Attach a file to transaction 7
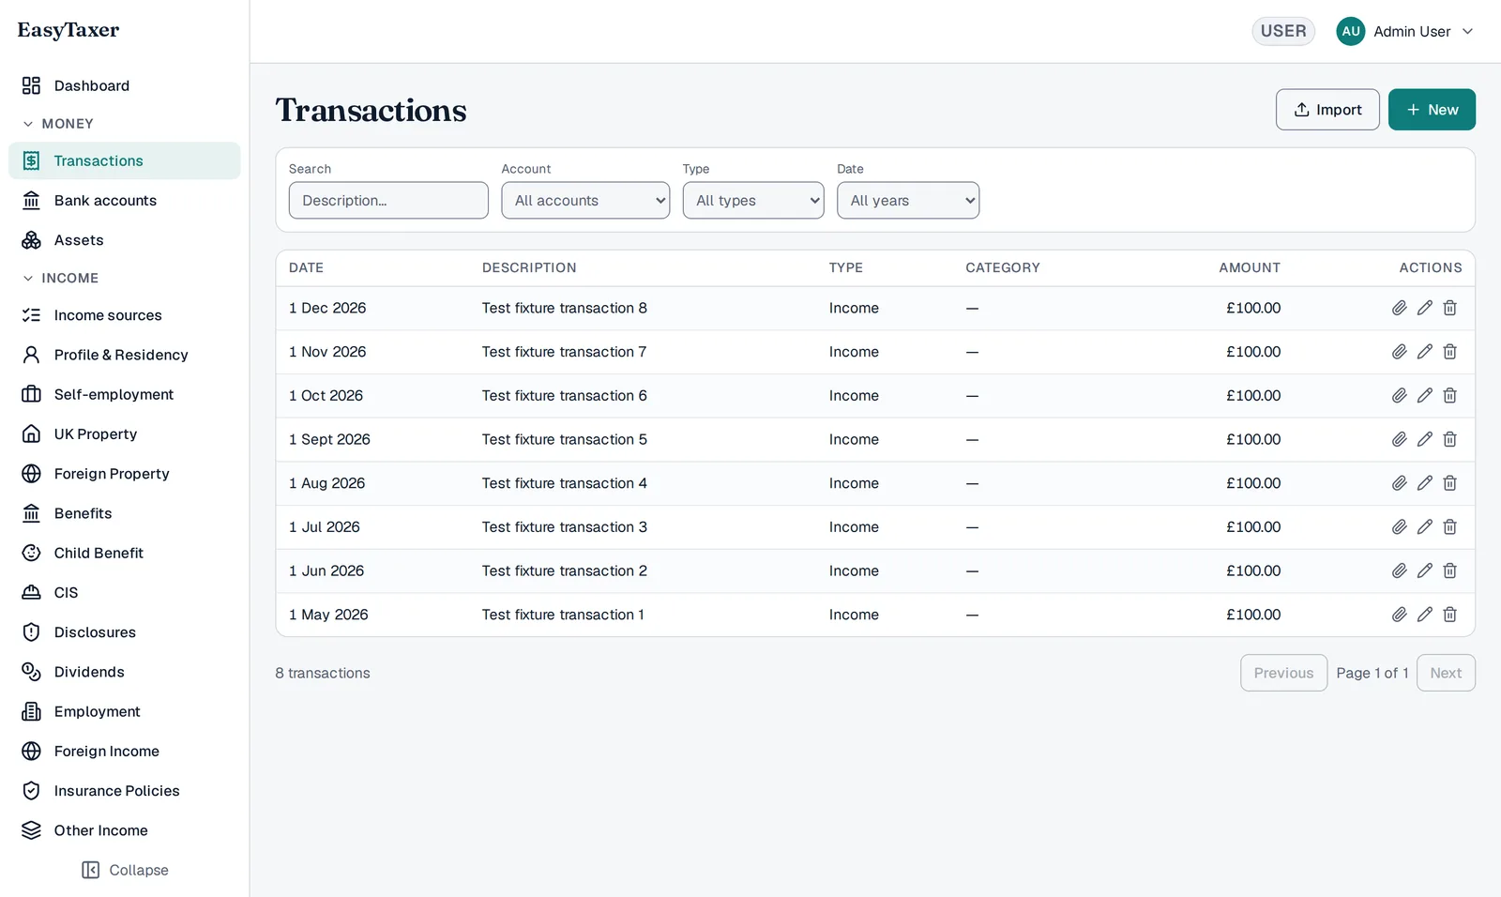Screen dimensions: 1501x897 pos(1399,352)
